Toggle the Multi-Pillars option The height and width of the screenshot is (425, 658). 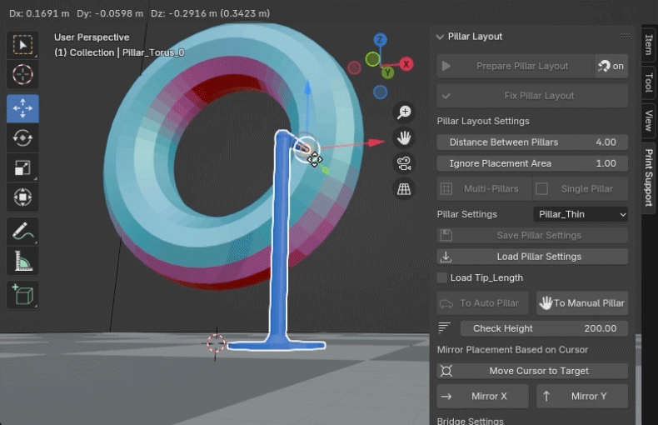484,188
